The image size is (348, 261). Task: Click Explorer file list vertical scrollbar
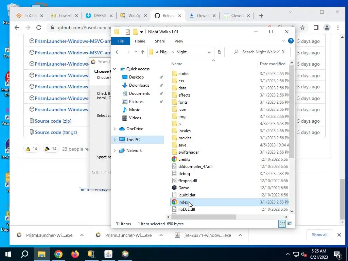click(292, 111)
